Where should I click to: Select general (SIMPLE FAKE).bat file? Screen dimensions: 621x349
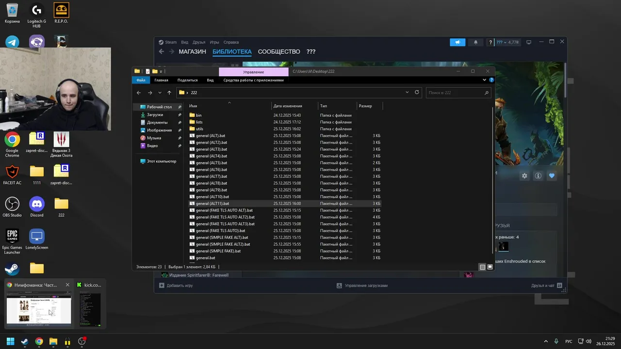[x=285, y=251]
